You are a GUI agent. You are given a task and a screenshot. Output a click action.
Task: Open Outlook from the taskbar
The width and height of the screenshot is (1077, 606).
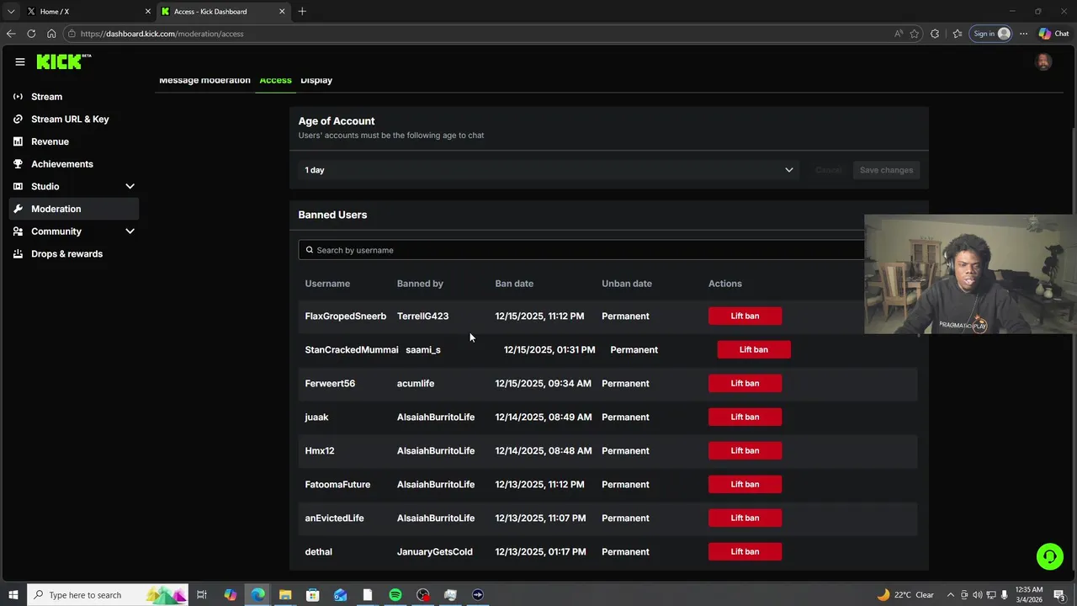[x=340, y=595]
